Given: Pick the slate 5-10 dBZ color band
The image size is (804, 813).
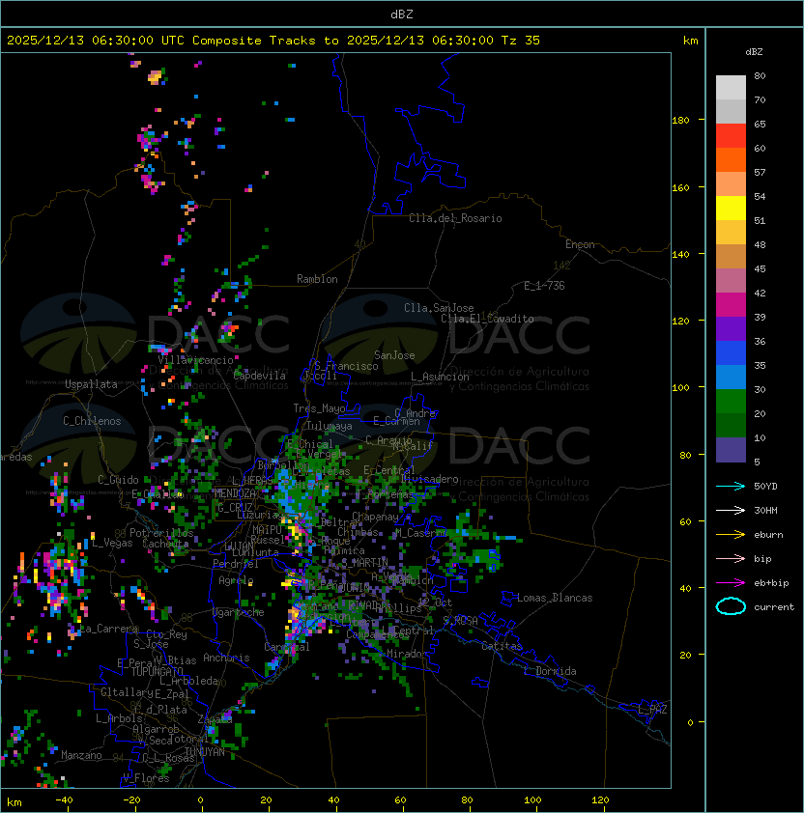Looking at the screenshot, I should coord(731,450).
